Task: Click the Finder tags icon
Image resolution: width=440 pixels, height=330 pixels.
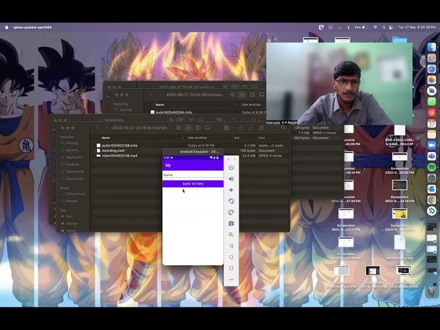Action: (250, 128)
